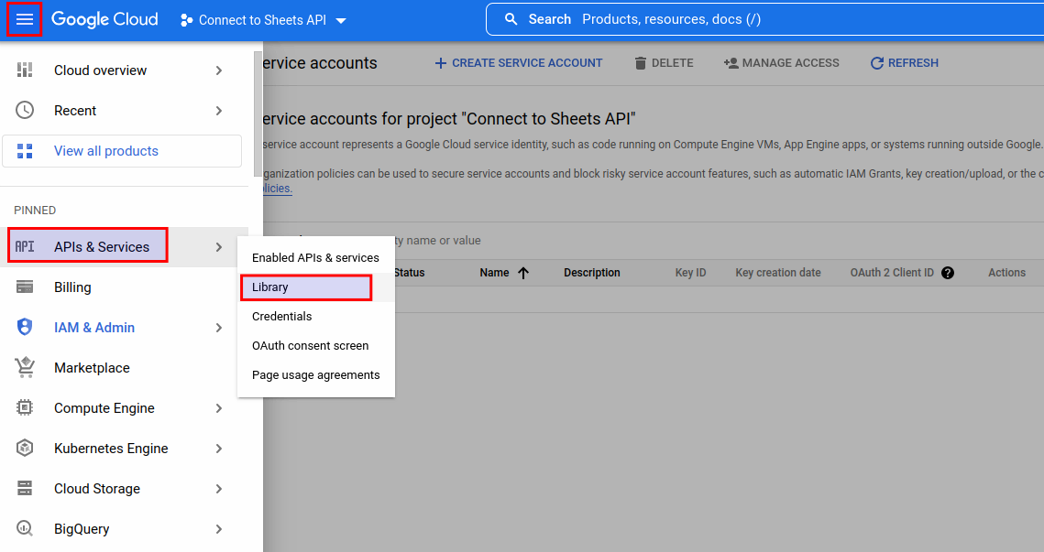Expand the APIs & Services submenu chevron

219,245
